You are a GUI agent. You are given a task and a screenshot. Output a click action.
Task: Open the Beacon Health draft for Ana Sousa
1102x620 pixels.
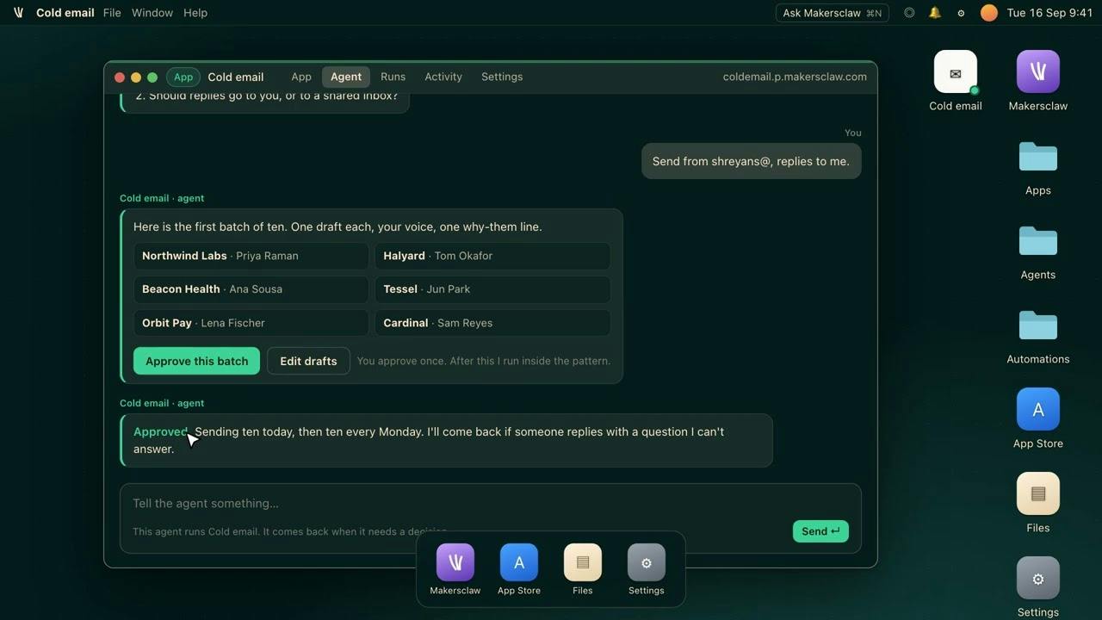pos(251,289)
